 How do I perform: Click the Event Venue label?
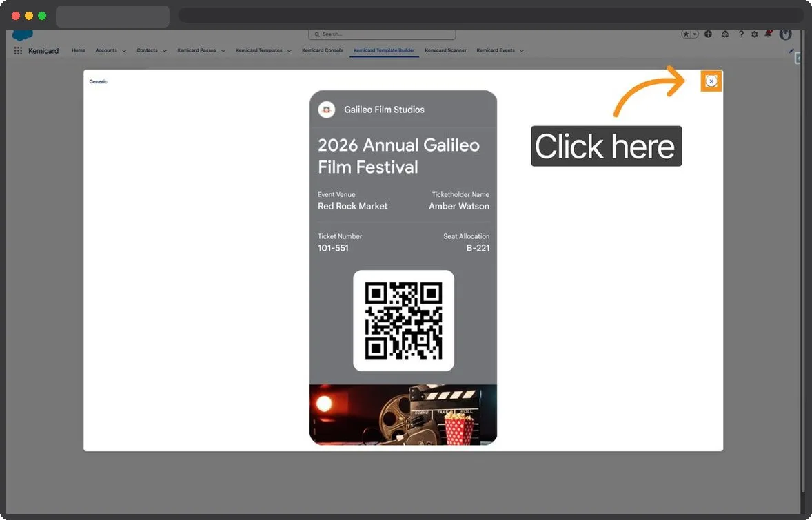pos(336,194)
